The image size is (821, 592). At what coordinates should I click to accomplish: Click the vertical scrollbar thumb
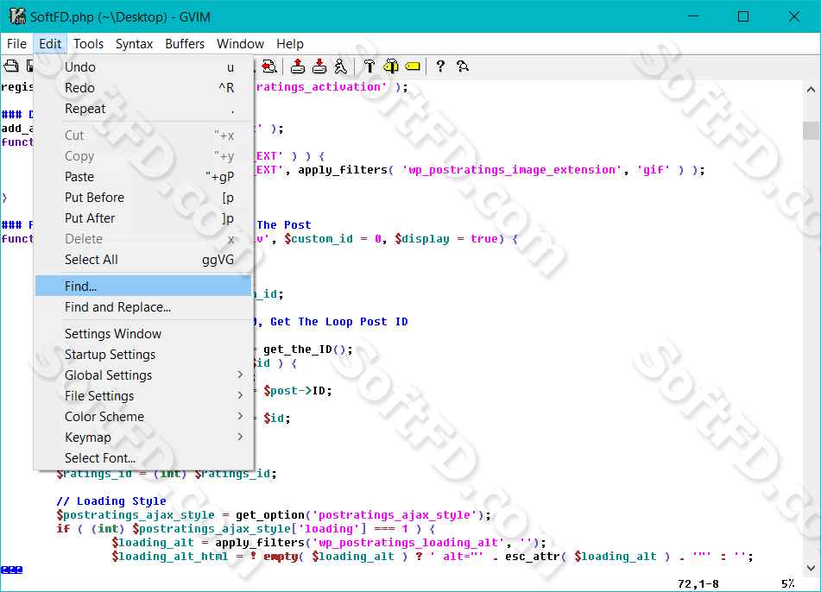[811, 130]
